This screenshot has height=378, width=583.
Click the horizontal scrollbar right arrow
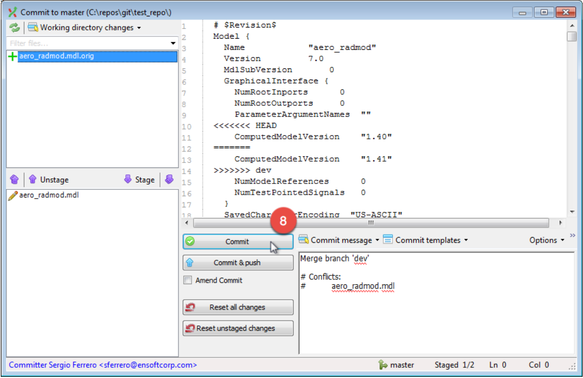point(561,223)
